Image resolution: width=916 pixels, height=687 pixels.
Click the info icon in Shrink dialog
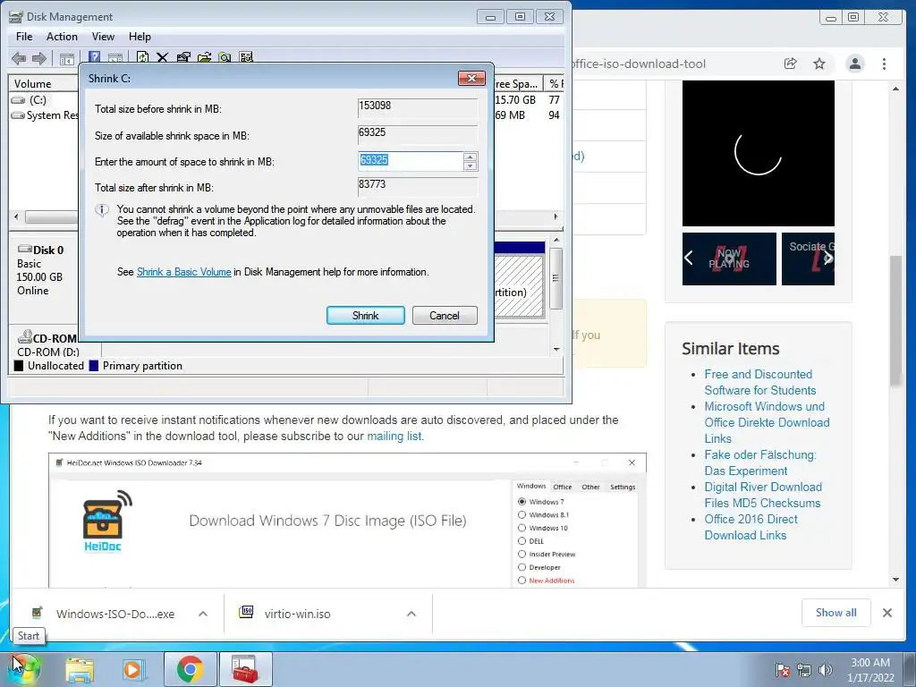click(102, 210)
